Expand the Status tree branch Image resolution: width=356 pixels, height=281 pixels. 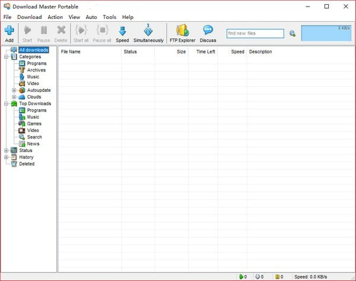pos(6,150)
